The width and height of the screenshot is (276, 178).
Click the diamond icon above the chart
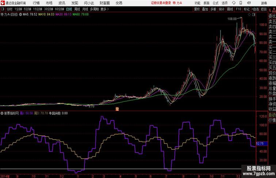pyautogui.click(x=249, y=15)
